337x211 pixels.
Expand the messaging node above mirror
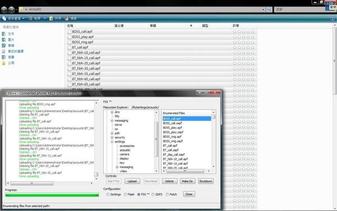pos(112,121)
